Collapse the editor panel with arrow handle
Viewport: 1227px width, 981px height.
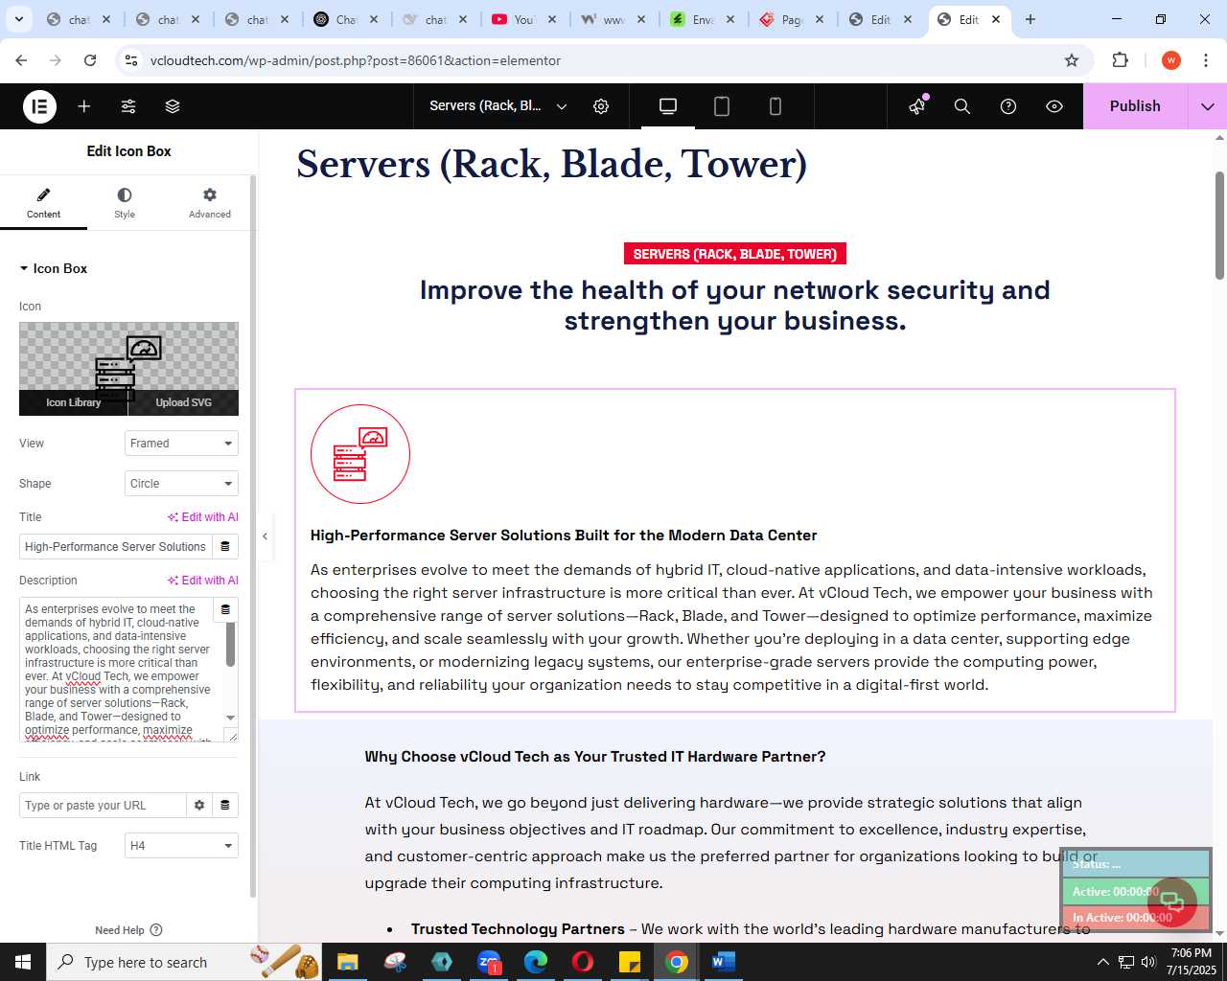tap(266, 536)
